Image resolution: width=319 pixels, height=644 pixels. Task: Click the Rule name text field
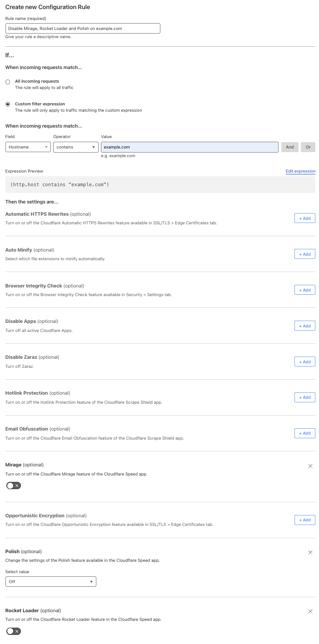83,28
